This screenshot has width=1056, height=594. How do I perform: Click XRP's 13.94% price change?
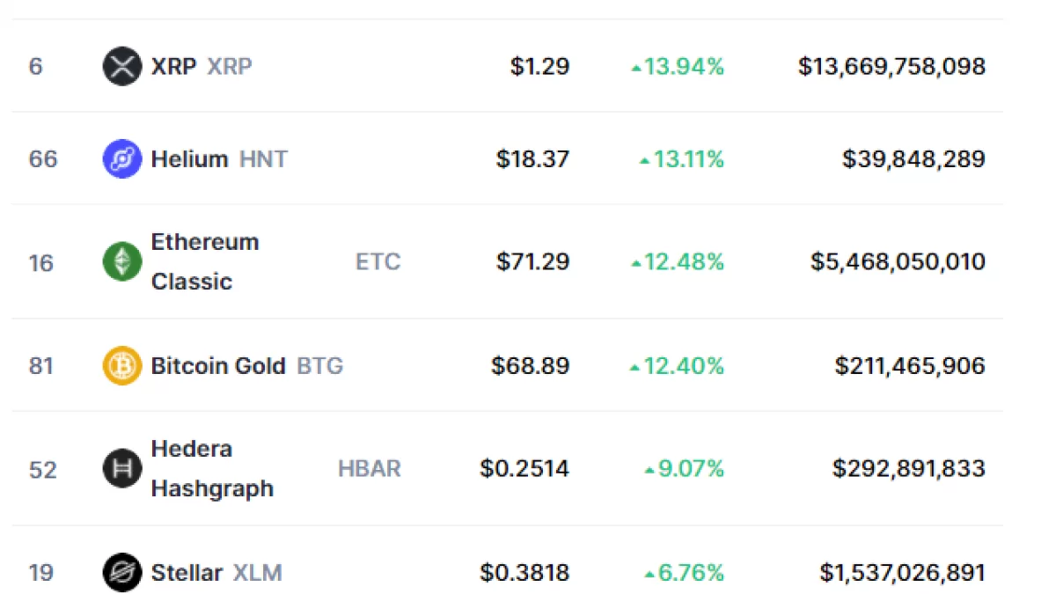tap(678, 67)
